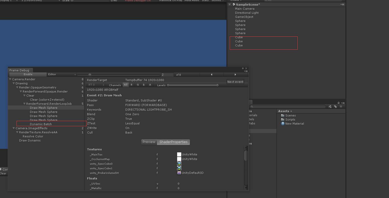Image resolution: width=389 pixels, height=198 pixels.
Task: Open Search by Label tag icon
Action: pos(335,107)
